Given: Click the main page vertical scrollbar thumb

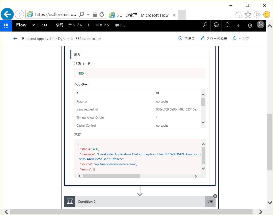Looking at the screenshot, I should coord(270,142).
